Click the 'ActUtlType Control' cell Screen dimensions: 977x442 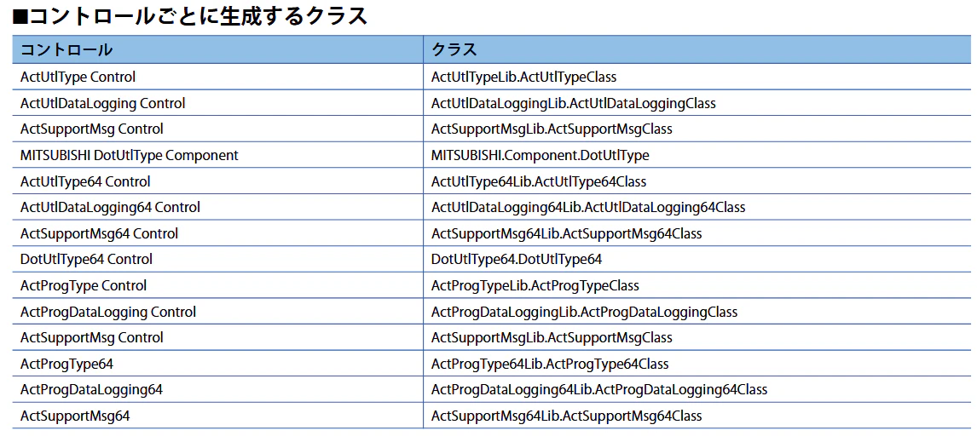coord(217,77)
